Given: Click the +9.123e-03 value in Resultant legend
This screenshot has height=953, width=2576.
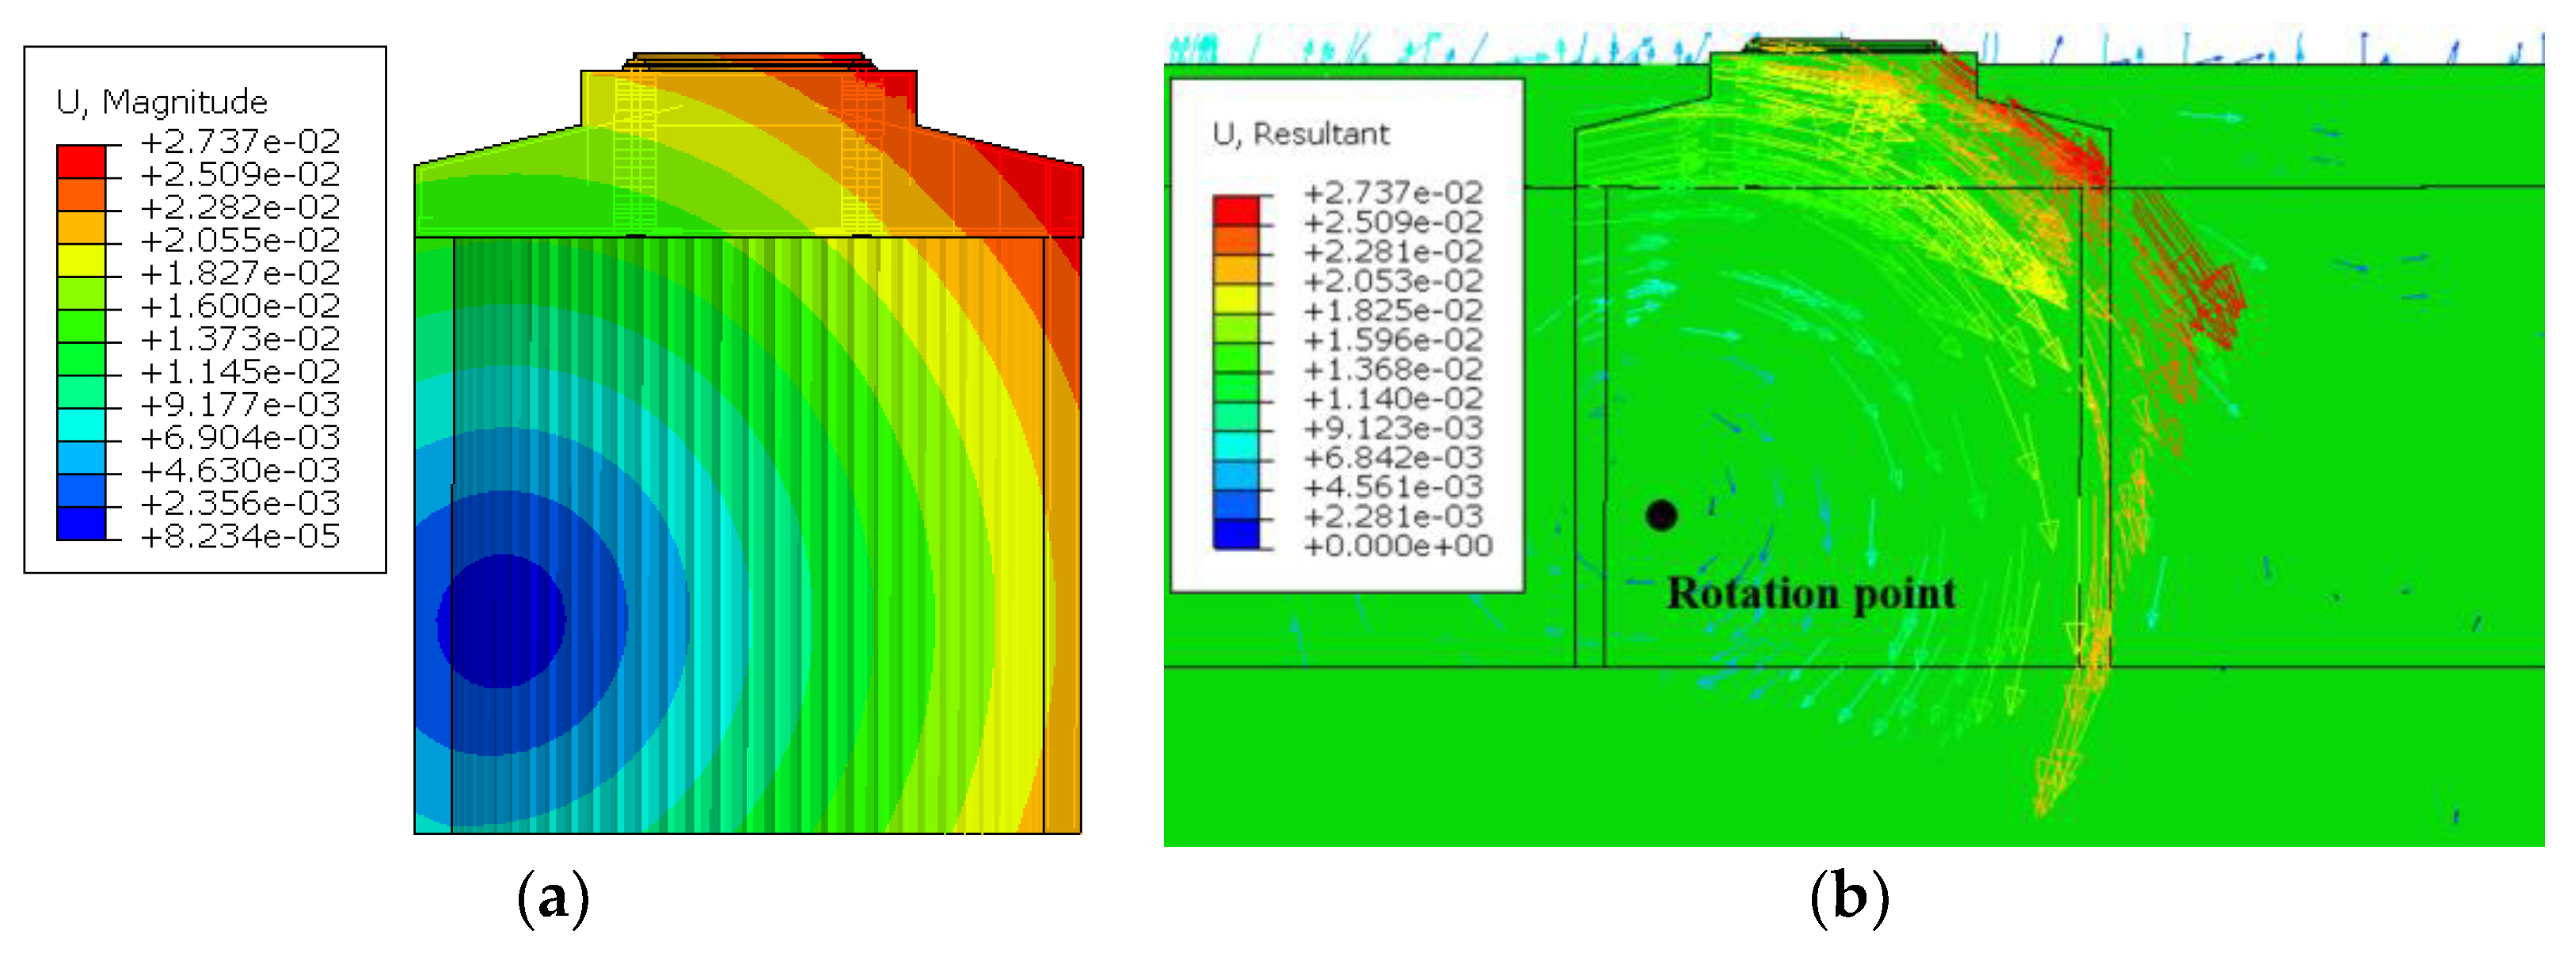Looking at the screenshot, I should 1393,428.
